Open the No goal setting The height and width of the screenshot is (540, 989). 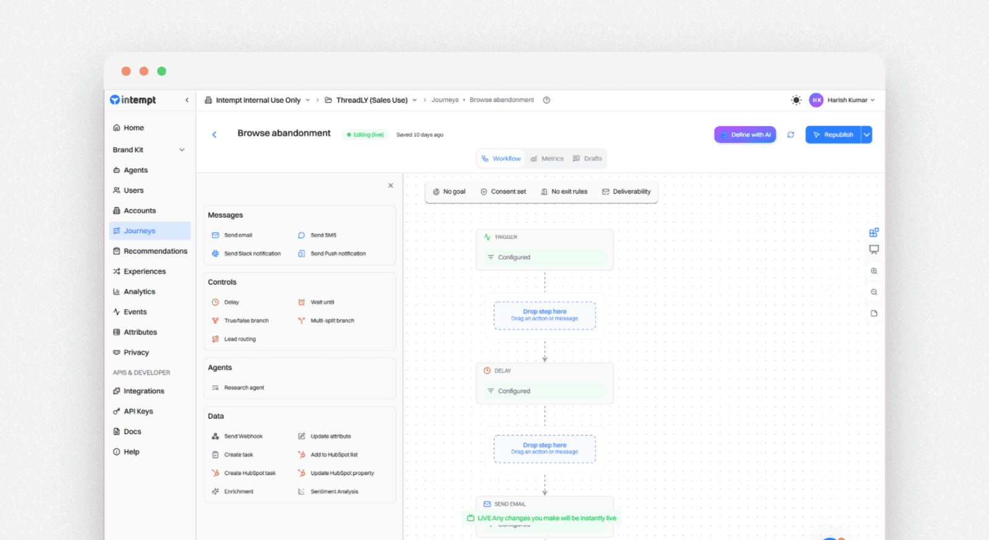[x=449, y=192]
